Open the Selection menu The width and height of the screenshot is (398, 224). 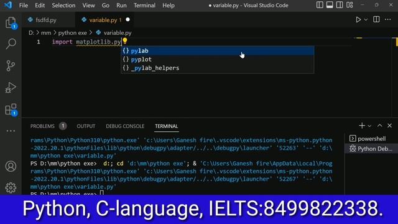63,6
